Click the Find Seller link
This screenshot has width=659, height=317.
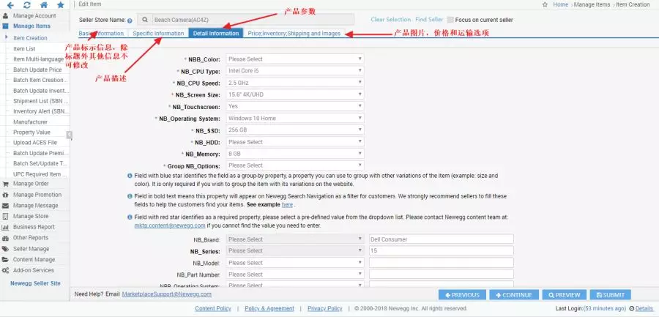click(x=429, y=19)
